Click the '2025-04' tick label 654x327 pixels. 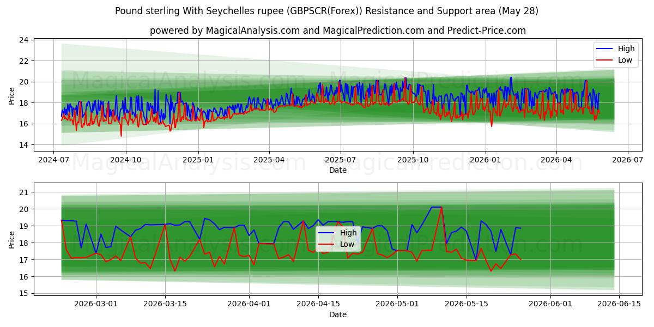point(269,160)
